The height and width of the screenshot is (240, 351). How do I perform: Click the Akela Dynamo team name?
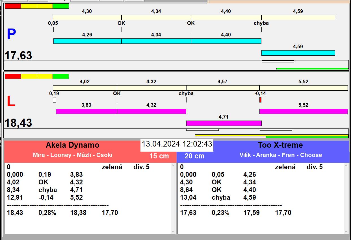click(73, 145)
